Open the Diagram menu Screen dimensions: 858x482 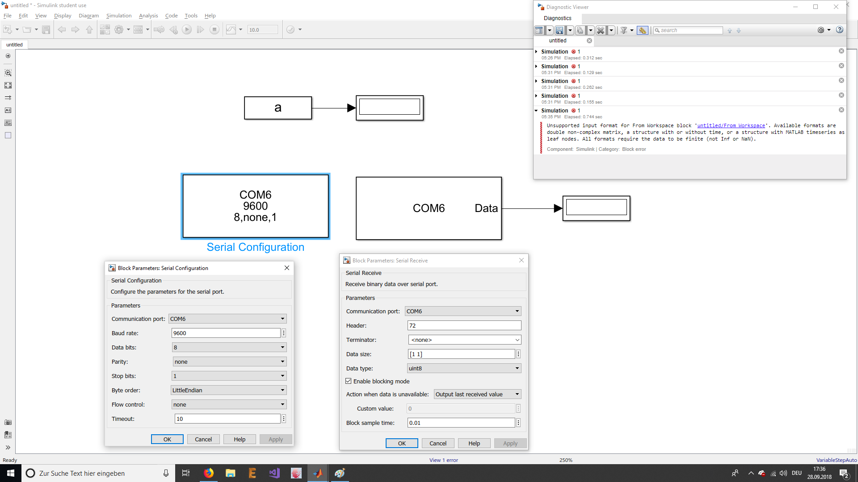(x=89, y=16)
